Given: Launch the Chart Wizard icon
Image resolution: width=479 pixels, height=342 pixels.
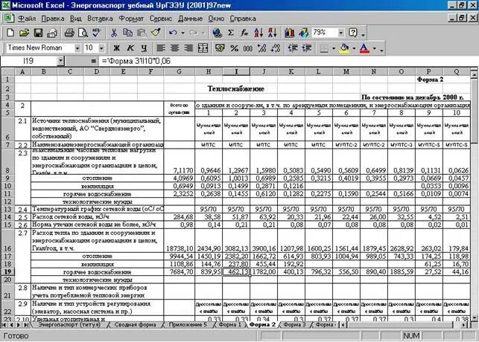Looking at the screenshot, I should coord(289,33).
